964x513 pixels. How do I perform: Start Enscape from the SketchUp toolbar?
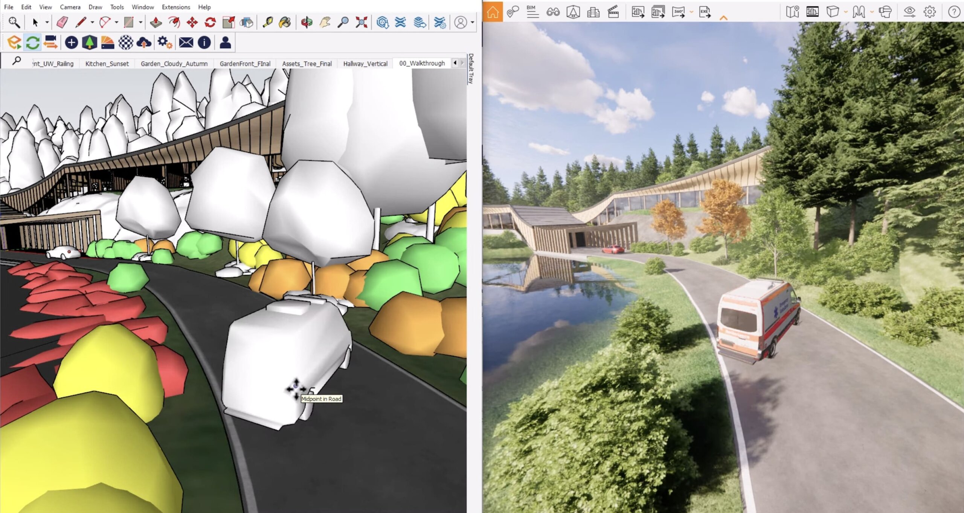14,43
